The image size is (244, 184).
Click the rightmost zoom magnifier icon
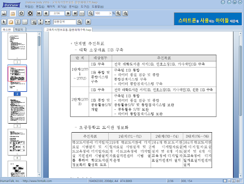pos(125,13)
